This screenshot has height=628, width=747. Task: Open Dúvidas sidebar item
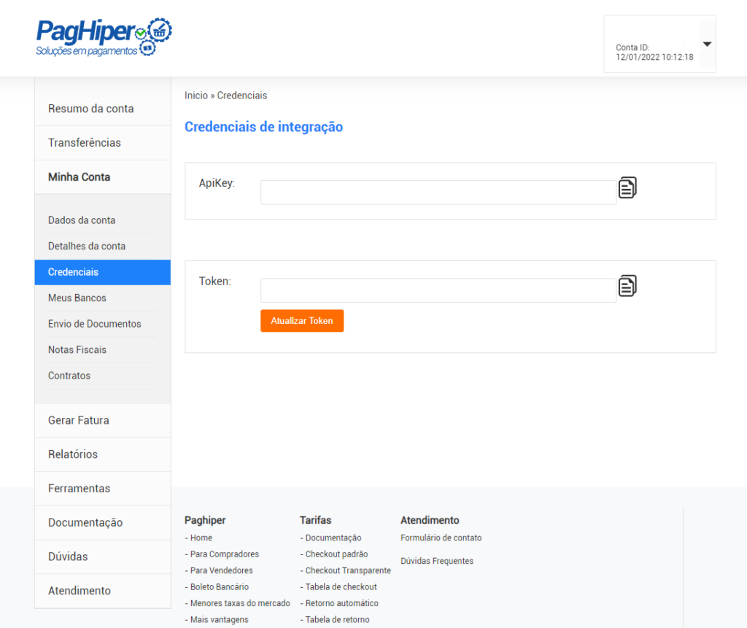point(103,557)
